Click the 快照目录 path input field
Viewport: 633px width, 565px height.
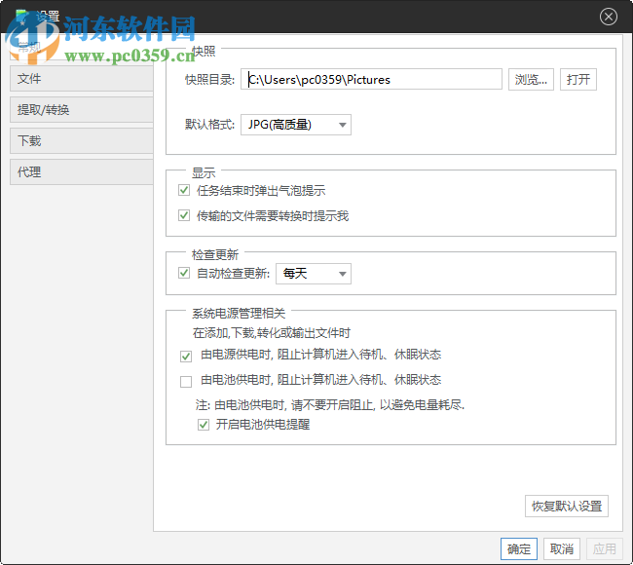pos(371,79)
